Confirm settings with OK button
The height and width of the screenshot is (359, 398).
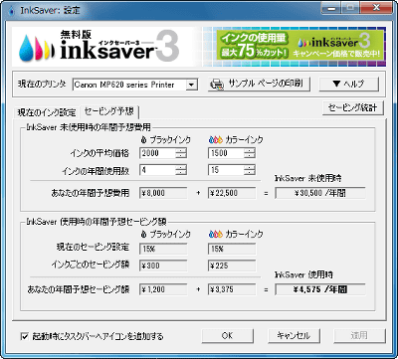(x=227, y=335)
